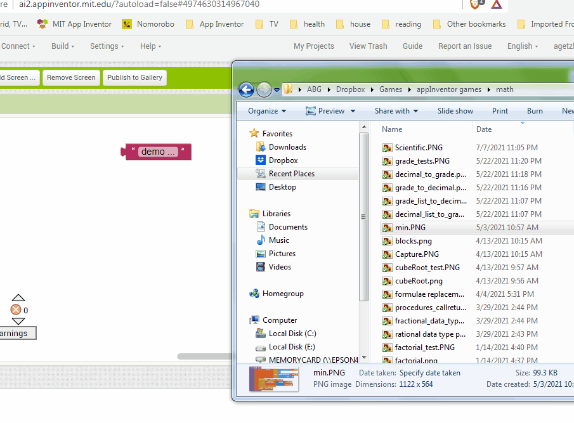The image size is (574, 423).
Task: Click ABG in the address breadcrumb
Action: [x=314, y=89]
